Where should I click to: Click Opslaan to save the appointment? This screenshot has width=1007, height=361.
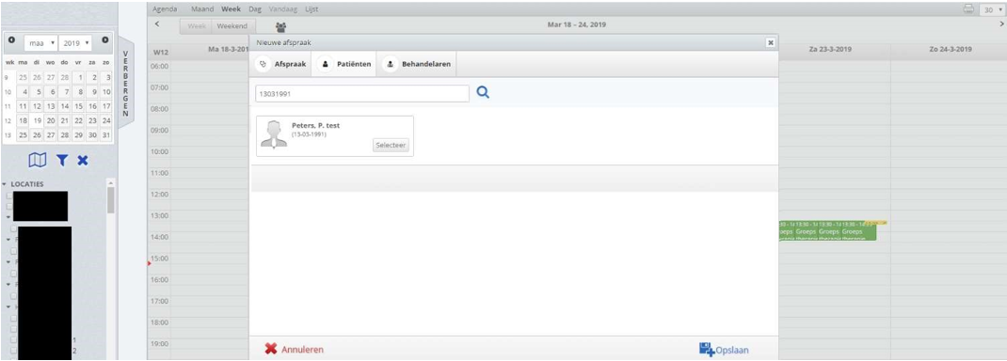tap(723, 350)
